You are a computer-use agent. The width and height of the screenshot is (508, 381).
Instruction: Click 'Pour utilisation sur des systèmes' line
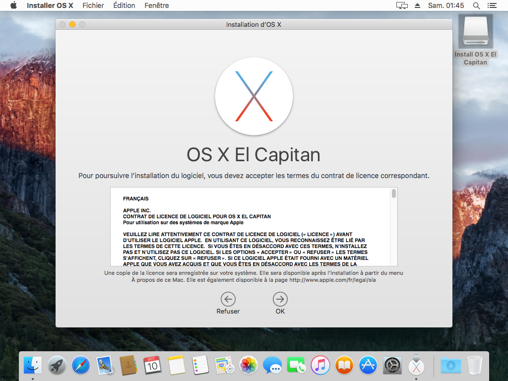point(183,223)
